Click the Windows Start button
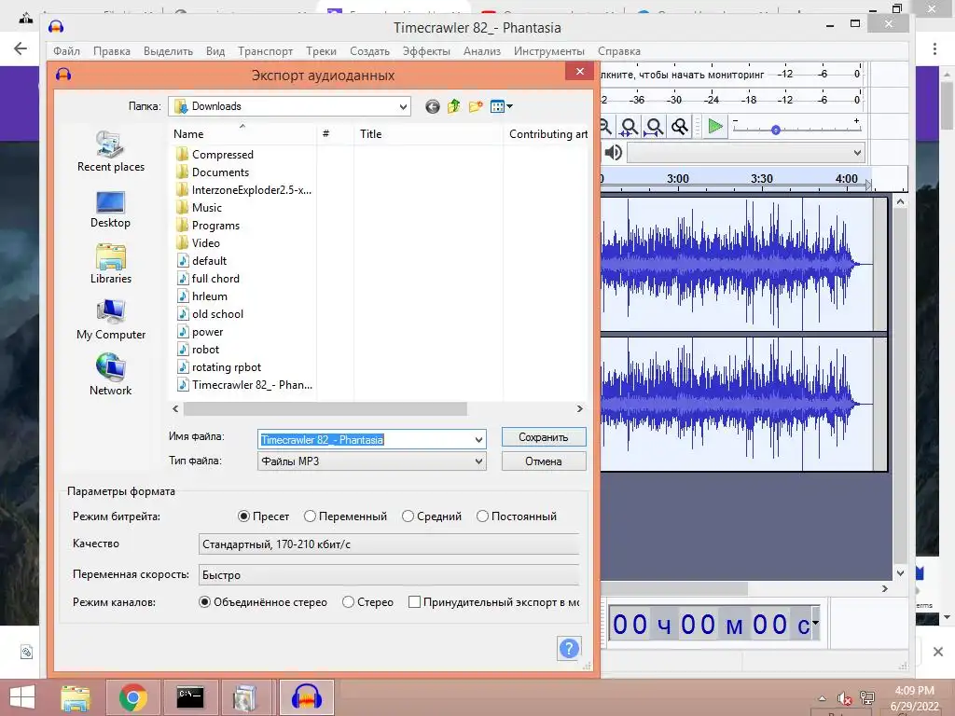 tap(22, 697)
